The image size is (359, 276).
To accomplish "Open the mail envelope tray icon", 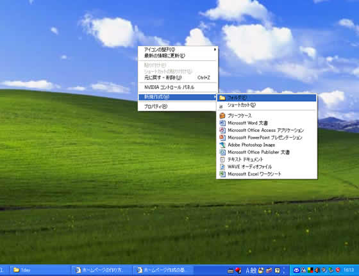I will point(296,270).
